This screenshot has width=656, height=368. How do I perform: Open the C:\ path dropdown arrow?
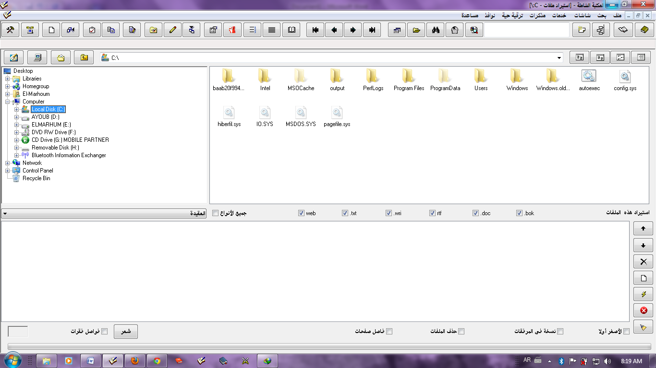(559, 58)
